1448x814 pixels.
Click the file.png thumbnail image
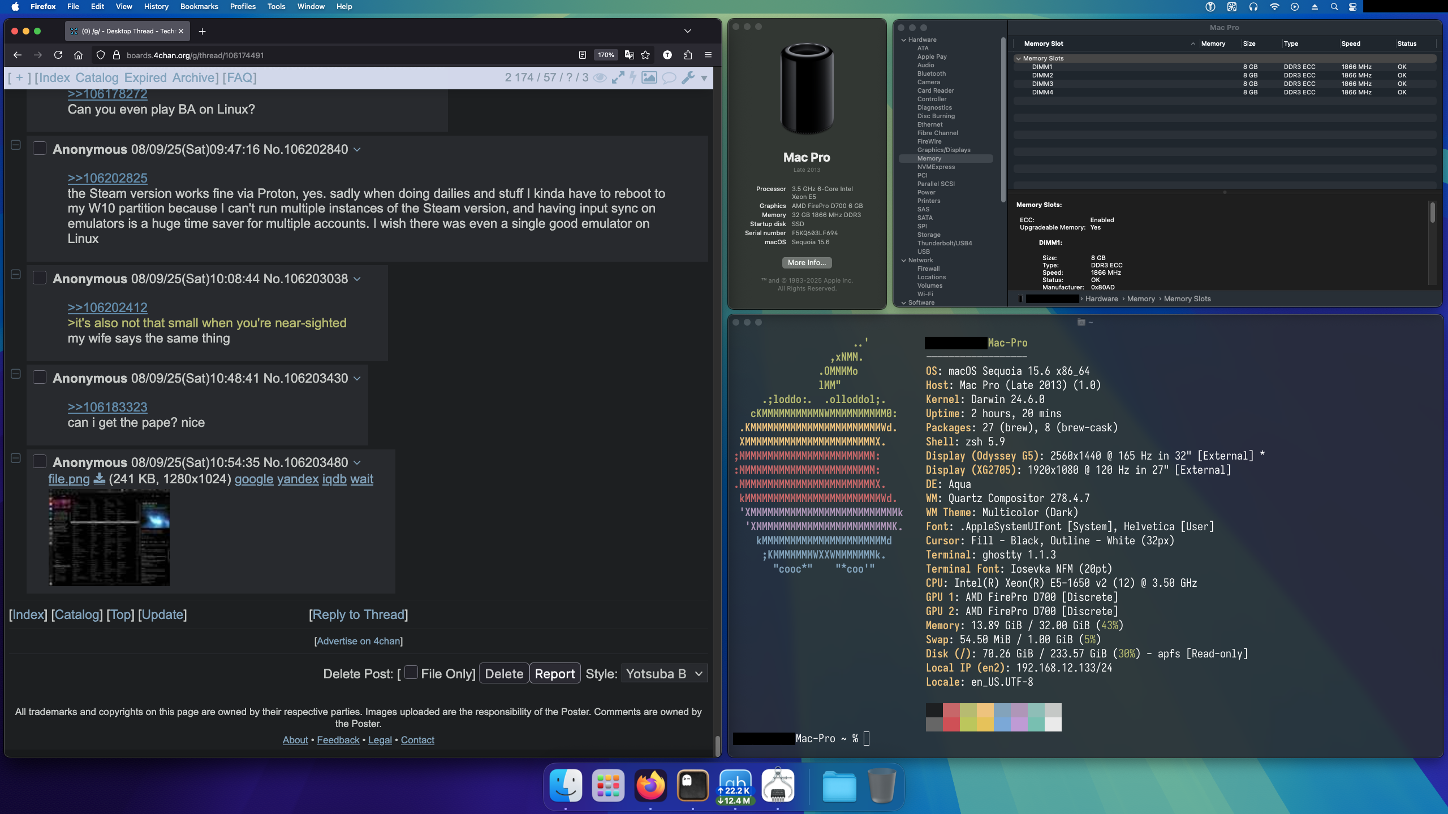(109, 538)
